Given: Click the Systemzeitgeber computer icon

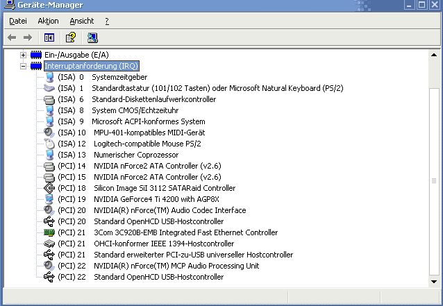Looking at the screenshot, I should point(49,77).
